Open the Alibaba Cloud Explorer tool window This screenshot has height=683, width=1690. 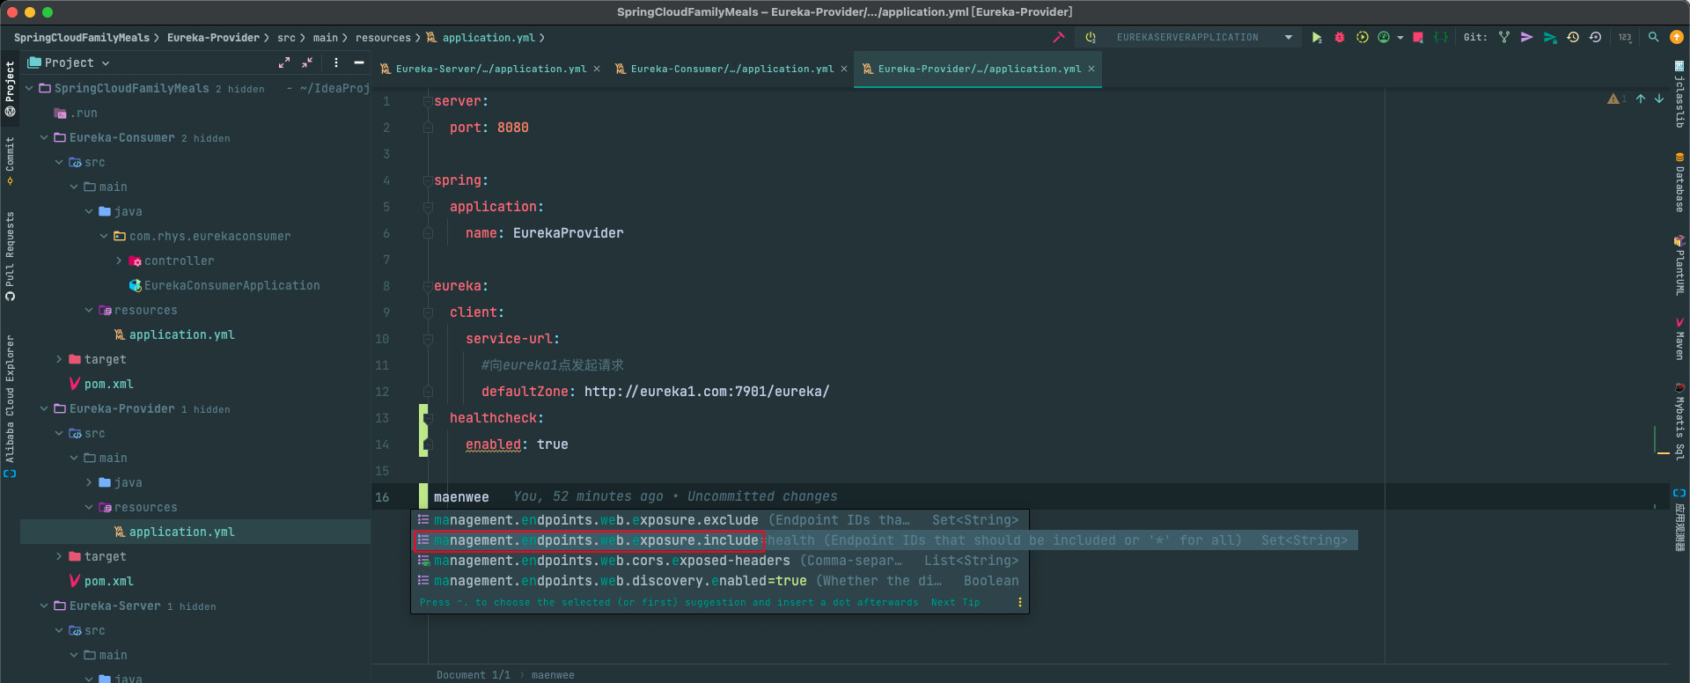pyautogui.click(x=10, y=406)
